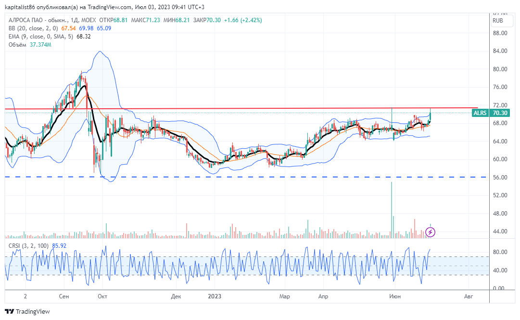The image size is (520, 320).
Task: Click the 60.00 price axis label
Action: tap(500, 159)
